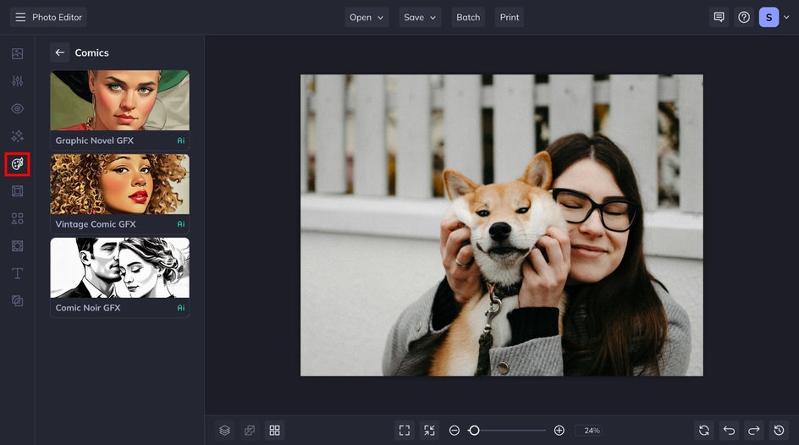The width and height of the screenshot is (799, 445).
Task: Open the Help question mark icon
Action: (x=743, y=18)
